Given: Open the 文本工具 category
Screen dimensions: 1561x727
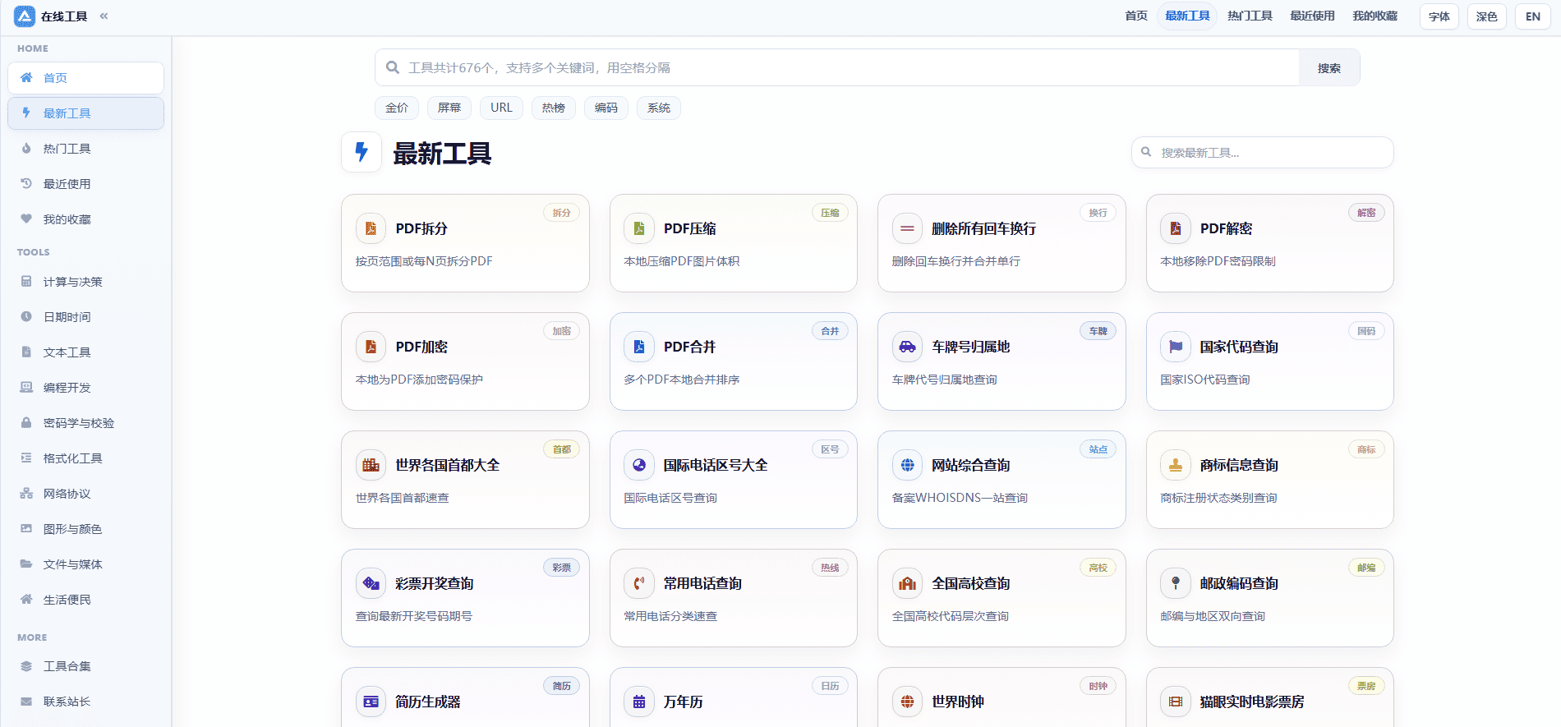Looking at the screenshot, I should 85,352.
